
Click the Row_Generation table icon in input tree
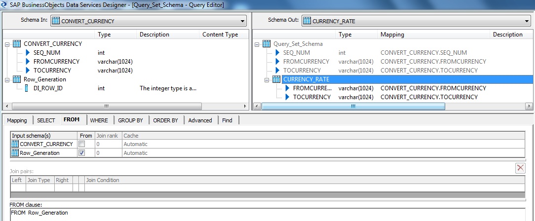click(x=17, y=79)
